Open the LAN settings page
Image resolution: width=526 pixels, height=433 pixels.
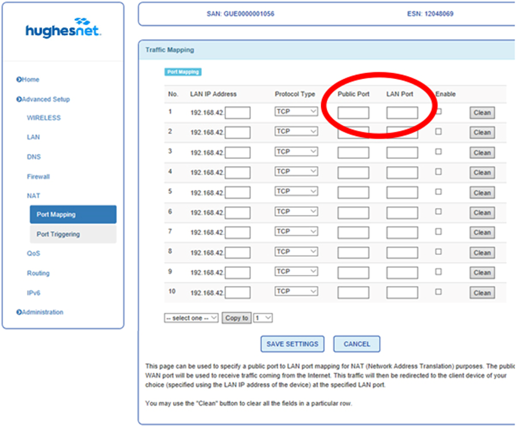33,137
